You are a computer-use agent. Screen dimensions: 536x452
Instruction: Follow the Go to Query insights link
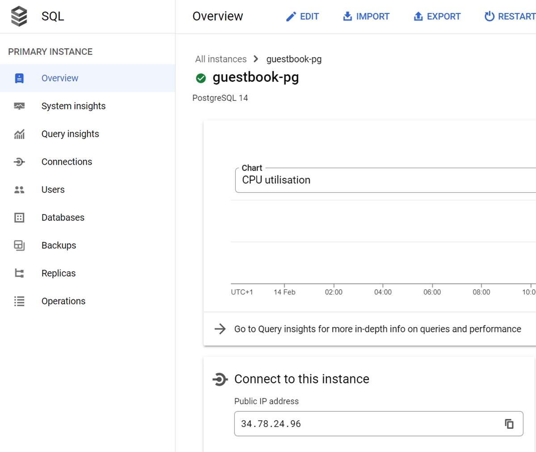[x=377, y=329]
